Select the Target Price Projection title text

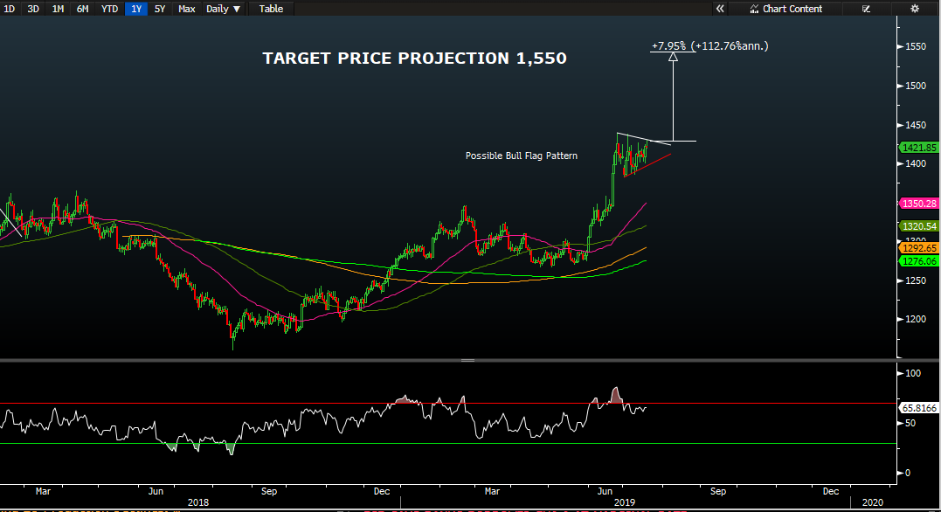pos(414,59)
